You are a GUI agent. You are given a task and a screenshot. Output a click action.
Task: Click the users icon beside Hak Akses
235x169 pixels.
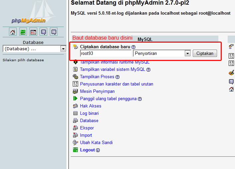click(75, 106)
